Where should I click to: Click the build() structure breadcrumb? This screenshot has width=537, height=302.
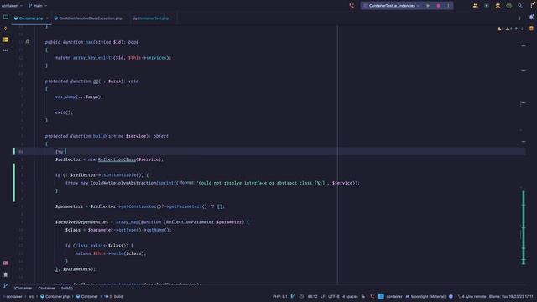(x=66, y=289)
